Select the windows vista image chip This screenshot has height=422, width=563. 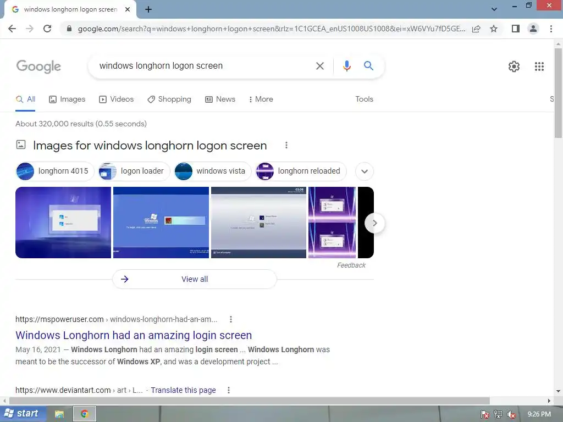click(213, 171)
